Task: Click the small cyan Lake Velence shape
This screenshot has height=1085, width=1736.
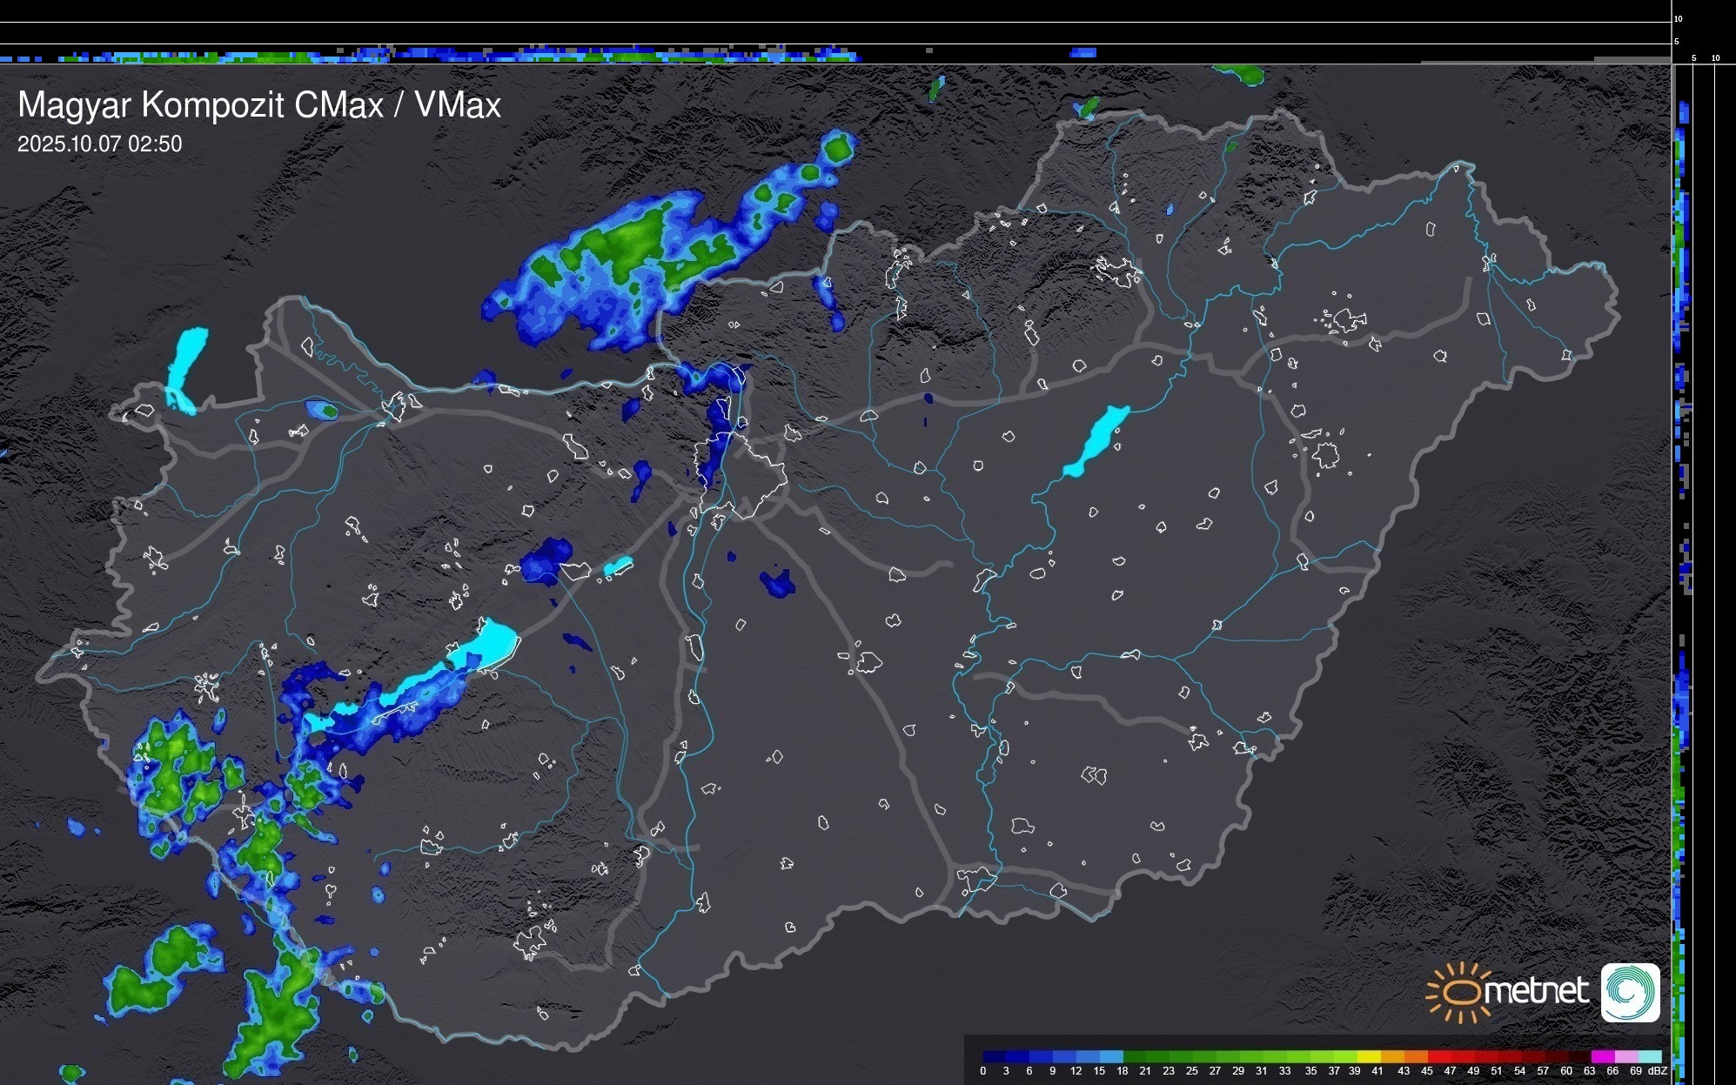Action: 618,566
